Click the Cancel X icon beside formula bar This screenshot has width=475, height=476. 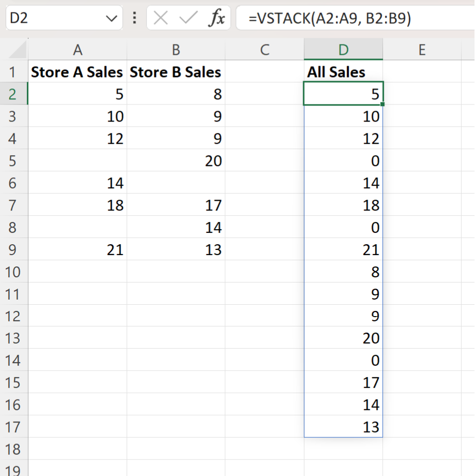[x=160, y=18]
